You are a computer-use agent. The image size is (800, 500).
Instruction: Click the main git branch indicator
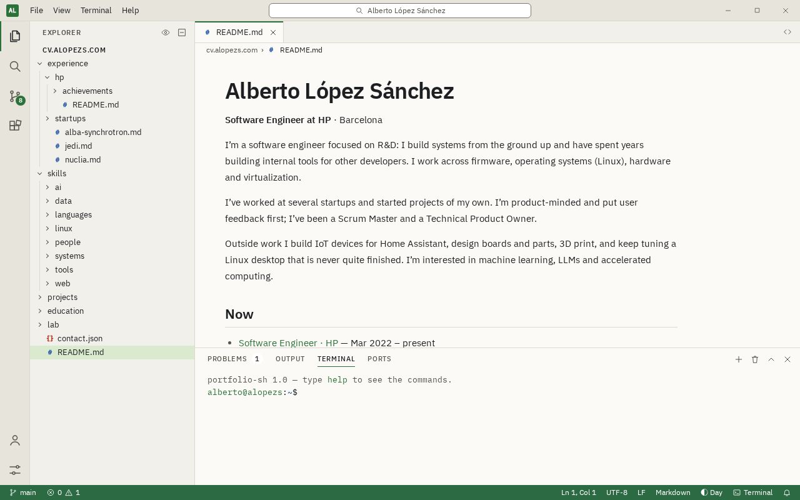click(23, 492)
